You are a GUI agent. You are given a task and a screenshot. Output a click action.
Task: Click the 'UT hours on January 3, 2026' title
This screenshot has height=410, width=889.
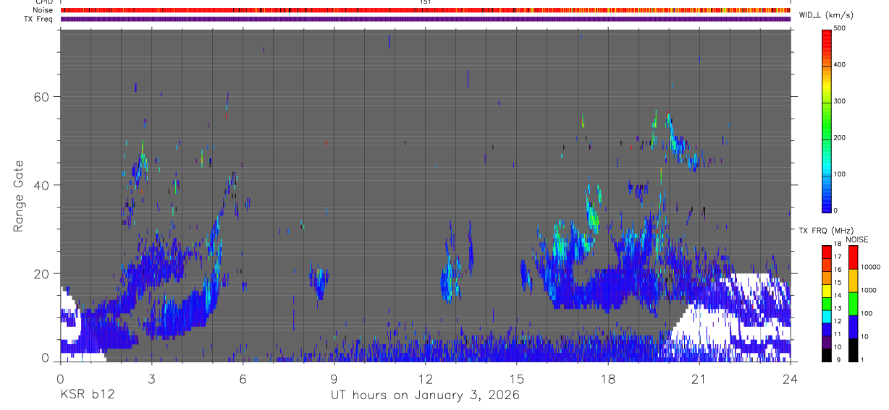(x=426, y=396)
